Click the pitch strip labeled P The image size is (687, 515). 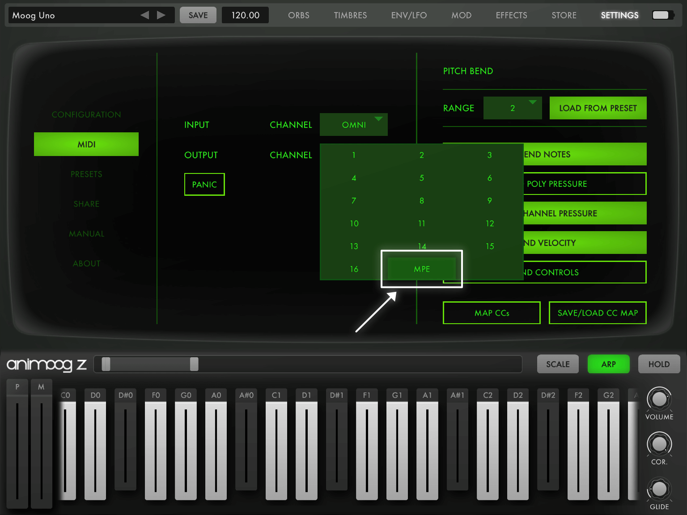pos(17,444)
